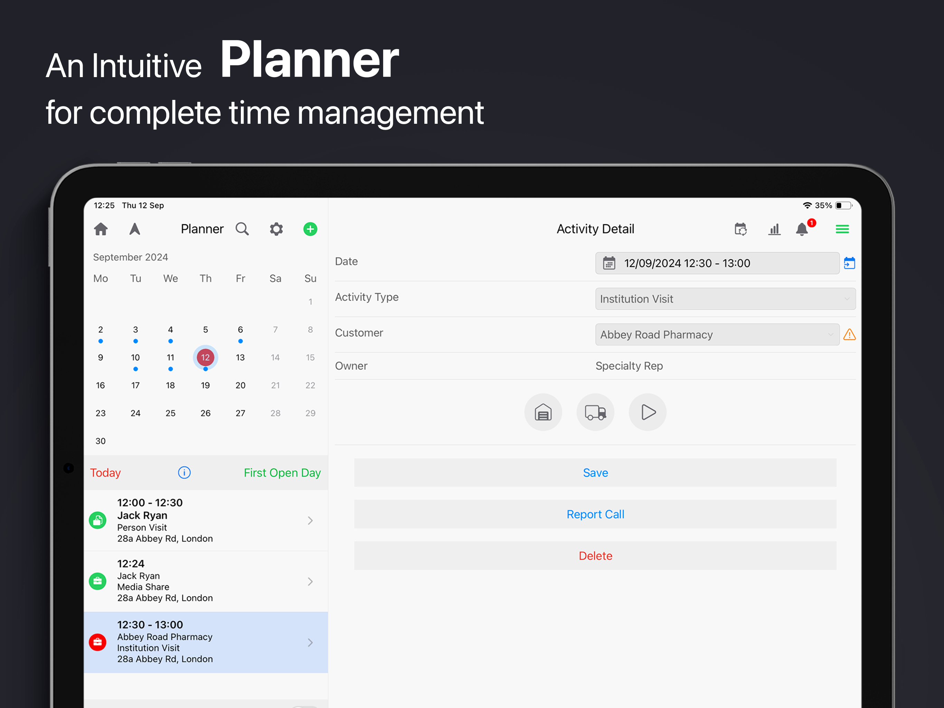This screenshot has width=944, height=708.
Task: Tap the play round button
Action: 648,412
